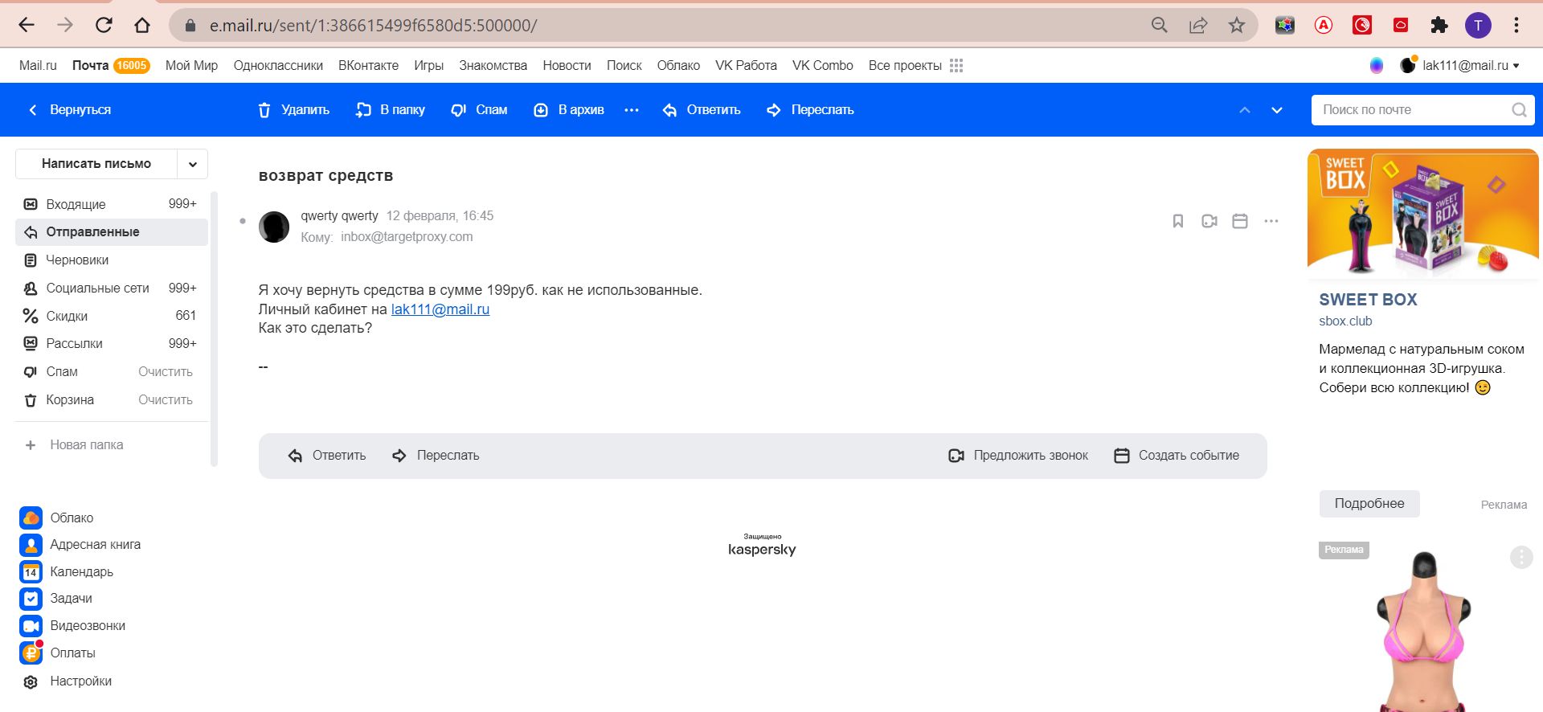
Task: Open Settings (Настройки) gear in the sidebar
Action: (31, 681)
